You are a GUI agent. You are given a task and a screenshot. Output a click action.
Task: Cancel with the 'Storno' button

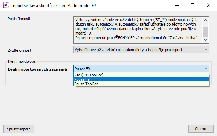(x=201, y=129)
